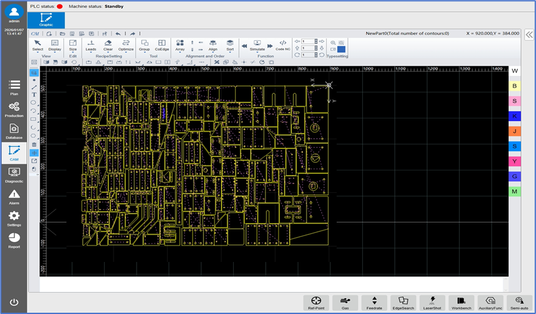The width and height of the screenshot is (536, 314).
Task: Click the EdgeSearch button
Action: coord(403,303)
